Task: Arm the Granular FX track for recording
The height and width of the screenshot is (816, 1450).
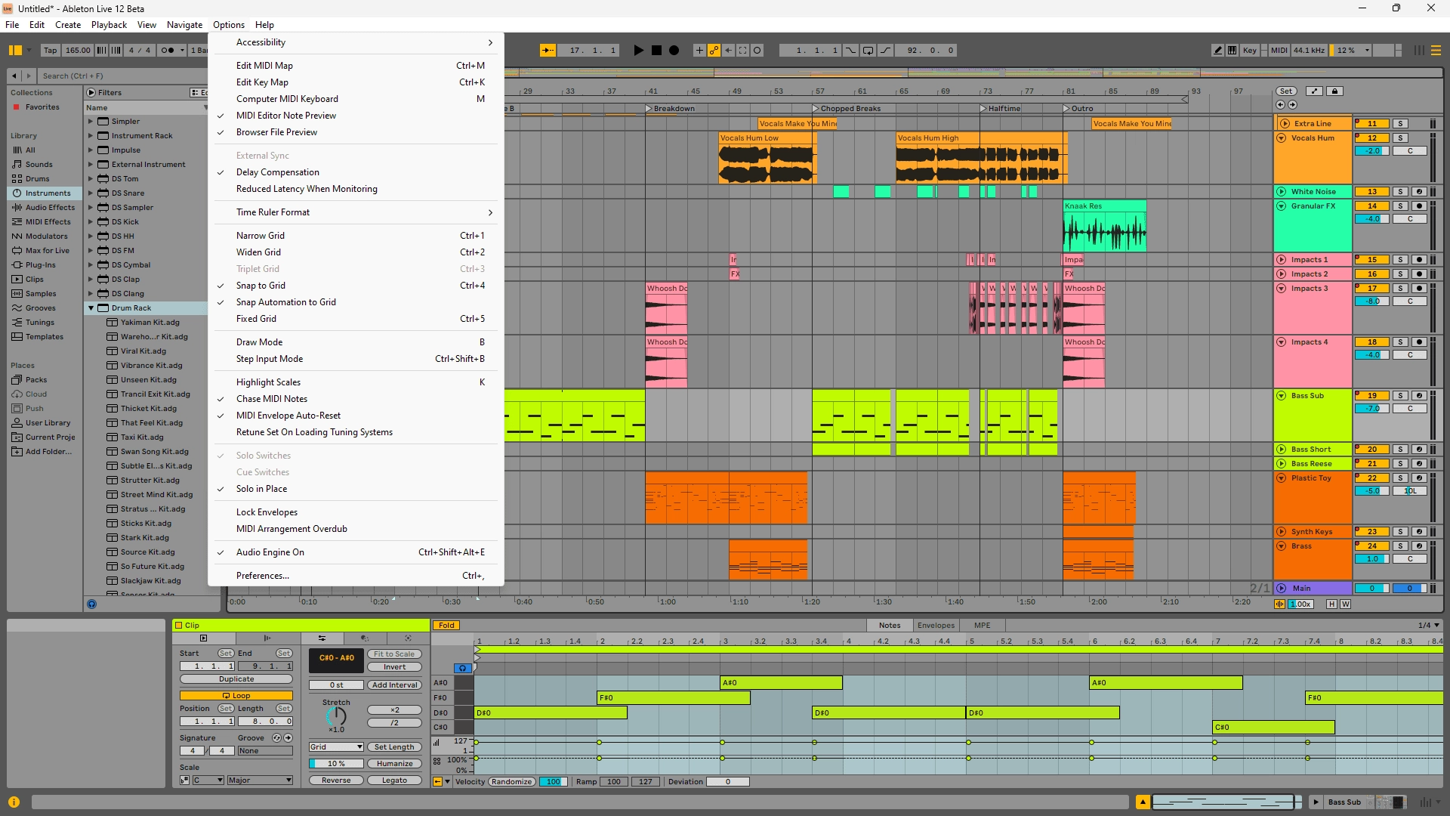Action: pos(1419,206)
